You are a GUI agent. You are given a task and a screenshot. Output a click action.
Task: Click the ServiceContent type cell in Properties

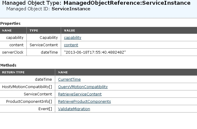click(44, 45)
